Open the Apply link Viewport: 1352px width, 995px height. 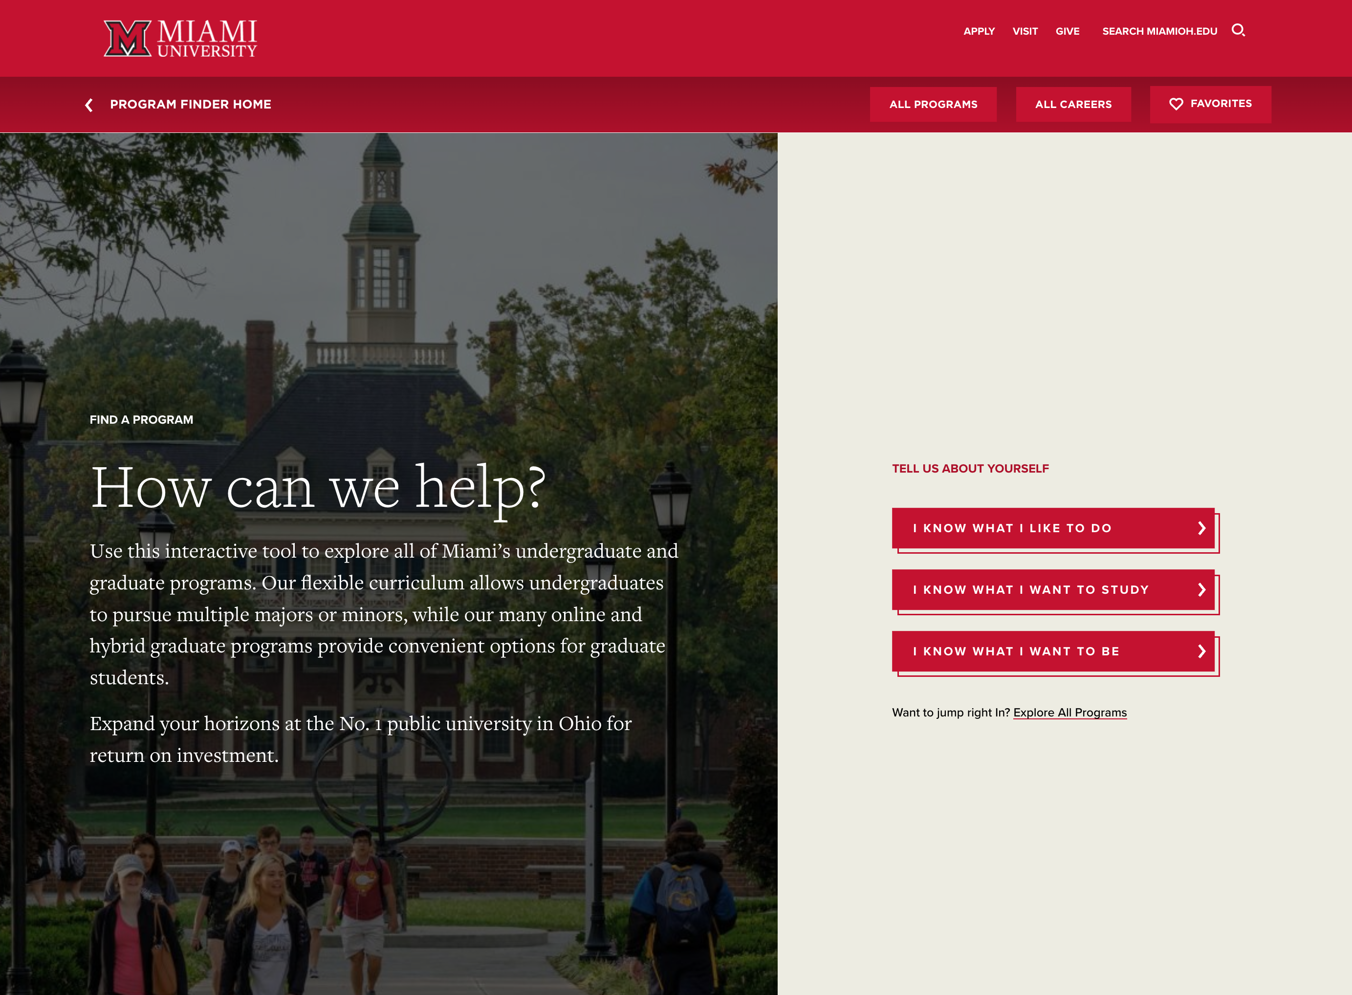pos(979,31)
